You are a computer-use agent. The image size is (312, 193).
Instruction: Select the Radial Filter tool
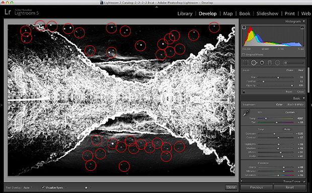coord(277,63)
